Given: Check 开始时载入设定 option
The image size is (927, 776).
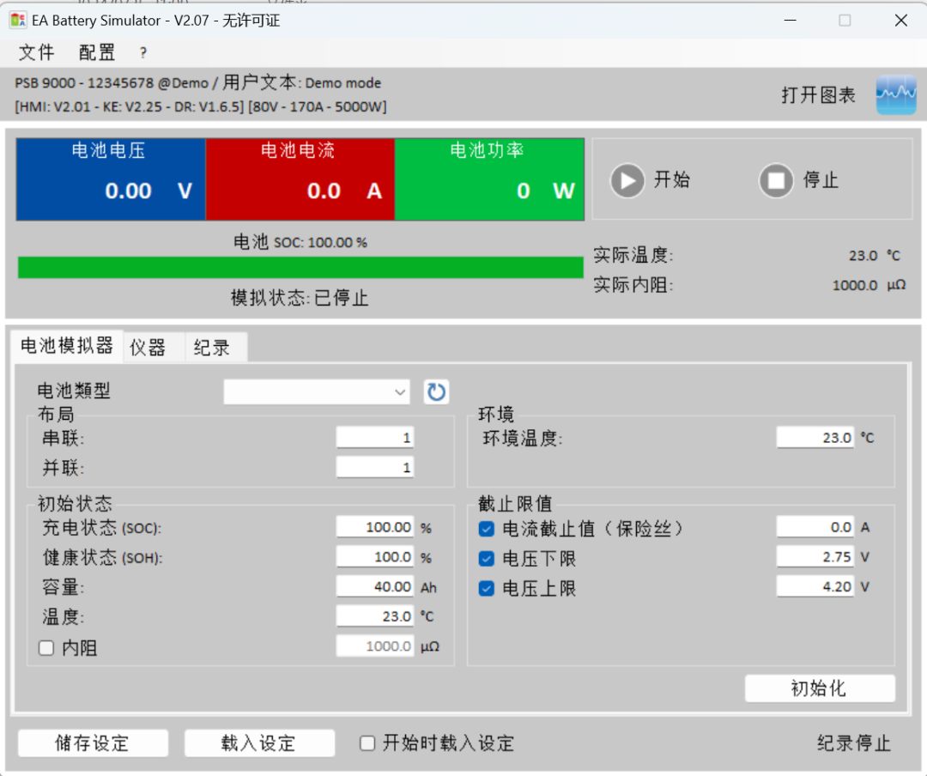Looking at the screenshot, I should [x=367, y=743].
